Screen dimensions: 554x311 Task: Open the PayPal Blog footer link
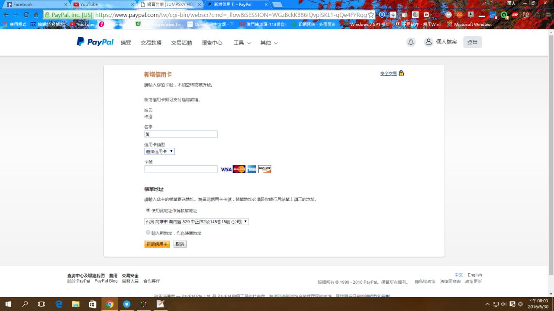click(106, 281)
